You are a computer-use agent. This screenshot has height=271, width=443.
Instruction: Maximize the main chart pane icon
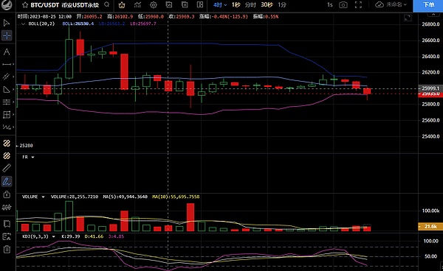pos(408,18)
